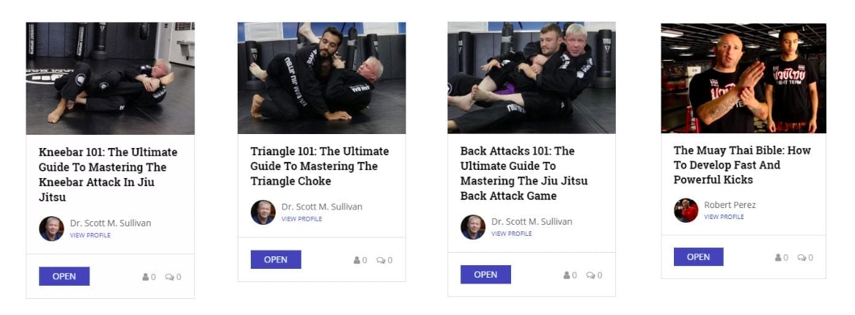Click the Back Attacks 101 course title
The width and height of the screenshot is (855, 315).
(x=524, y=174)
